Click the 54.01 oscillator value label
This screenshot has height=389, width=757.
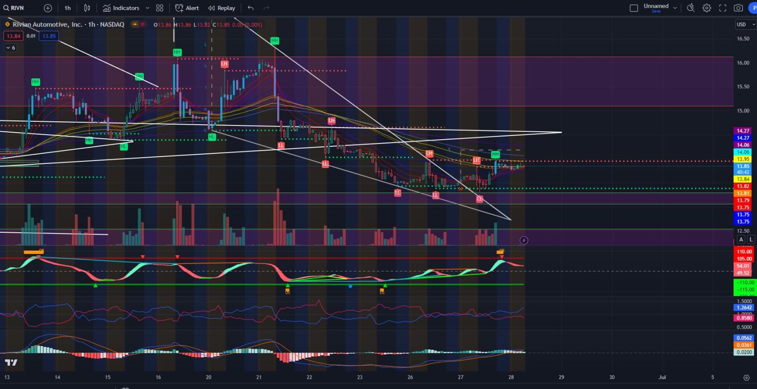[743, 266]
